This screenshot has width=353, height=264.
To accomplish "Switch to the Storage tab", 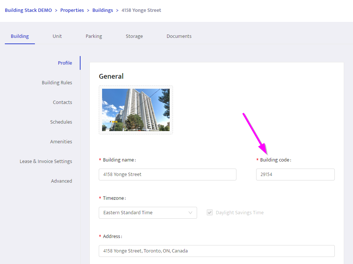I will coord(134,36).
